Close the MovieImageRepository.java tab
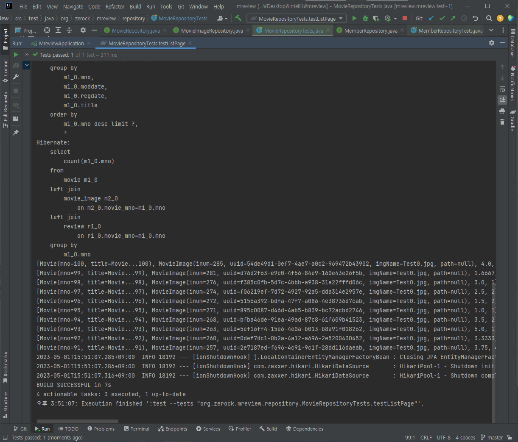The image size is (518, 442). click(248, 31)
